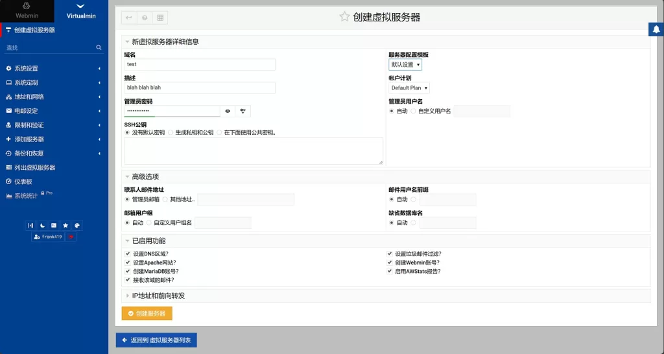The width and height of the screenshot is (664, 354).
Task: Open theme palette icon in sidebar
Action: click(77, 226)
